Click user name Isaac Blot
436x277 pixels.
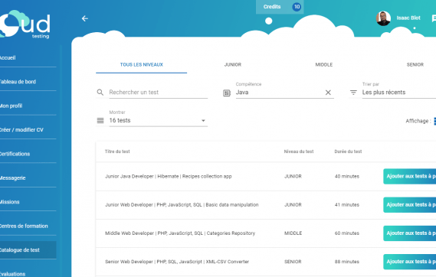click(408, 18)
